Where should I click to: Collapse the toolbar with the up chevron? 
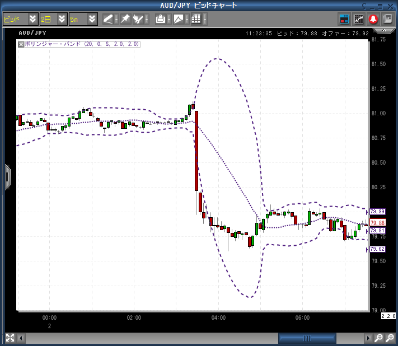pos(384,30)
